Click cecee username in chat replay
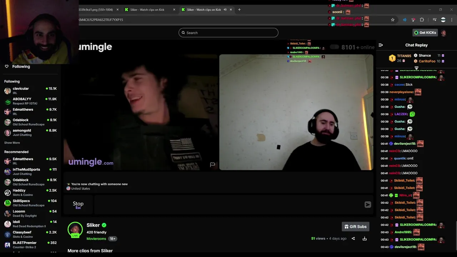Image resolution: width=457 pixels, height=257 pixels. (x=399, y=85)
